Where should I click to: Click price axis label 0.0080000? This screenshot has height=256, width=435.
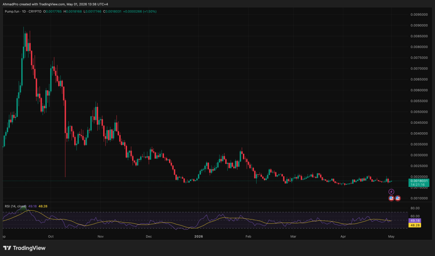(x=419, y=47)
